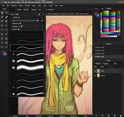Switch to the Palette tab

(108, 9)
